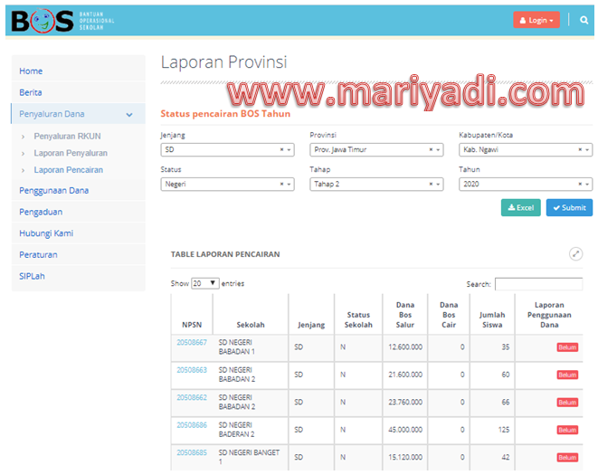Select the 12.600.000 Dana Bos Salur value
598x475 pixels.
click(405, 347)
